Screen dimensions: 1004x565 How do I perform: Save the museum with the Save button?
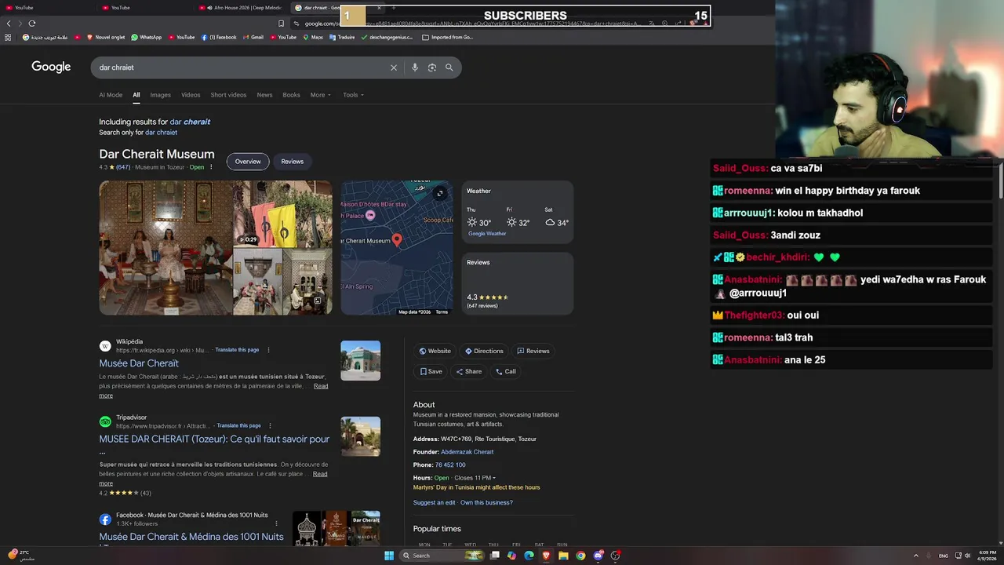[x=431, y=371]
